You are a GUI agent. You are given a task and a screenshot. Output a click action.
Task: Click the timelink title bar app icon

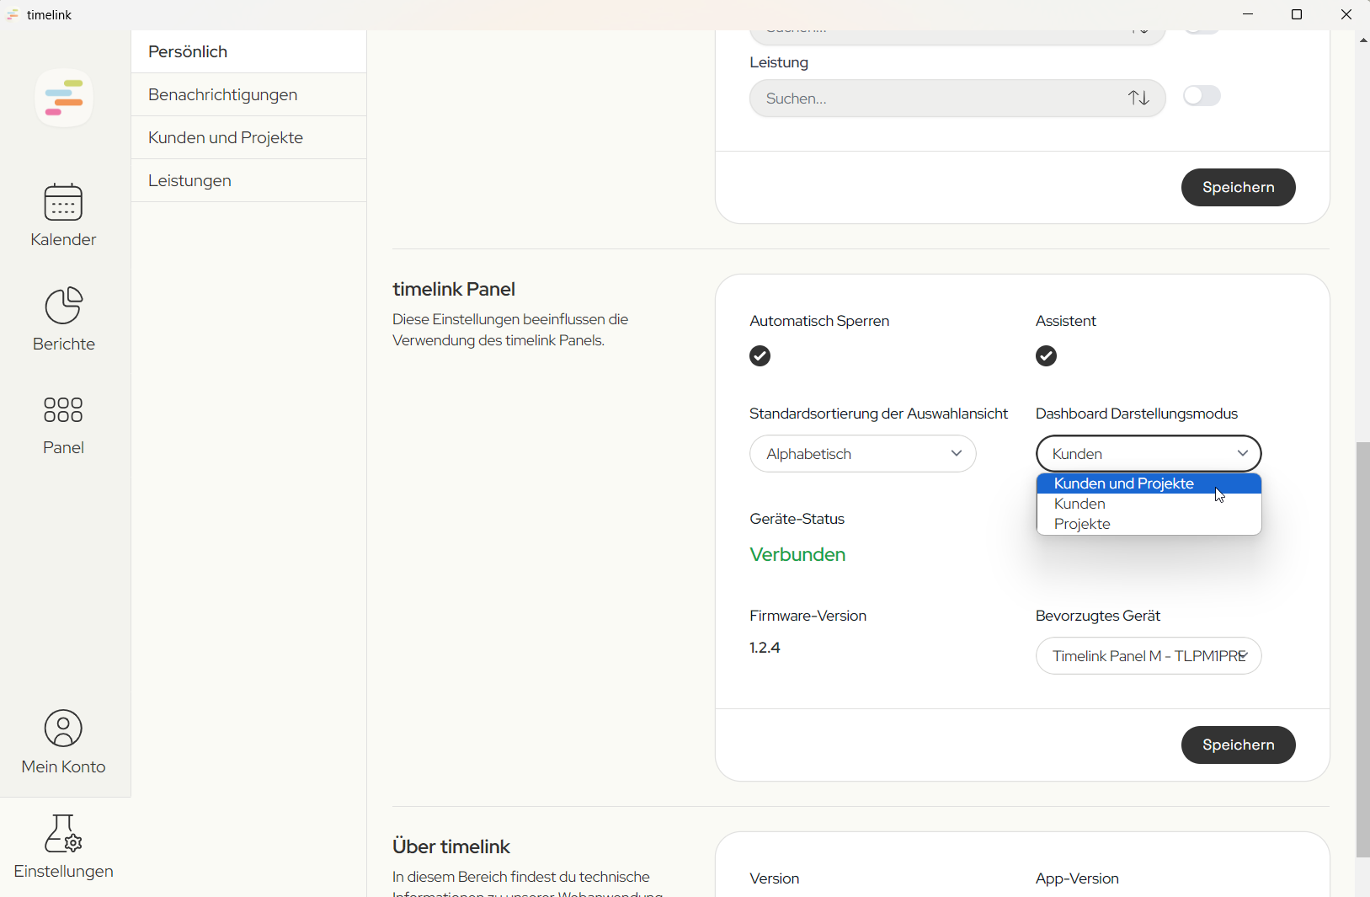13,15
